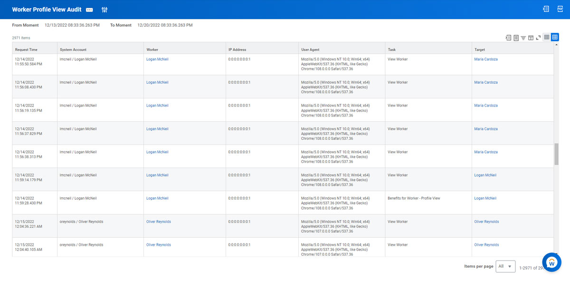Open Target column Logan McNeil, 11:59:14.179 PM row
The height and width of the screenshot is (281, 570).
tap(485, 175)
